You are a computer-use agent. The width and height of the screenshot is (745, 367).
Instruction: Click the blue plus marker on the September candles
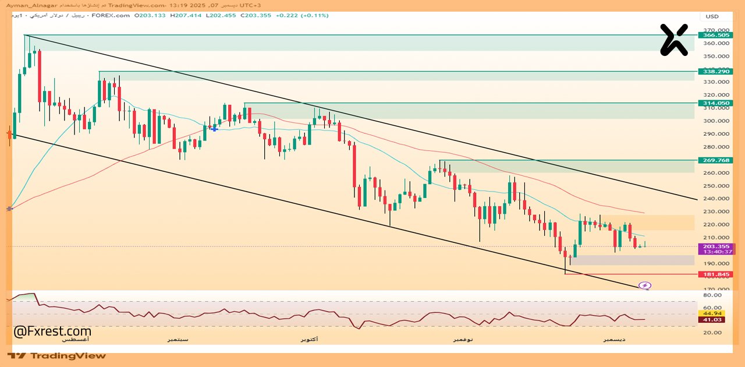214,129
